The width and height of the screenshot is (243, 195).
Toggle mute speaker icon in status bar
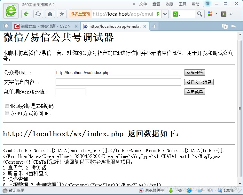point(210,190)
